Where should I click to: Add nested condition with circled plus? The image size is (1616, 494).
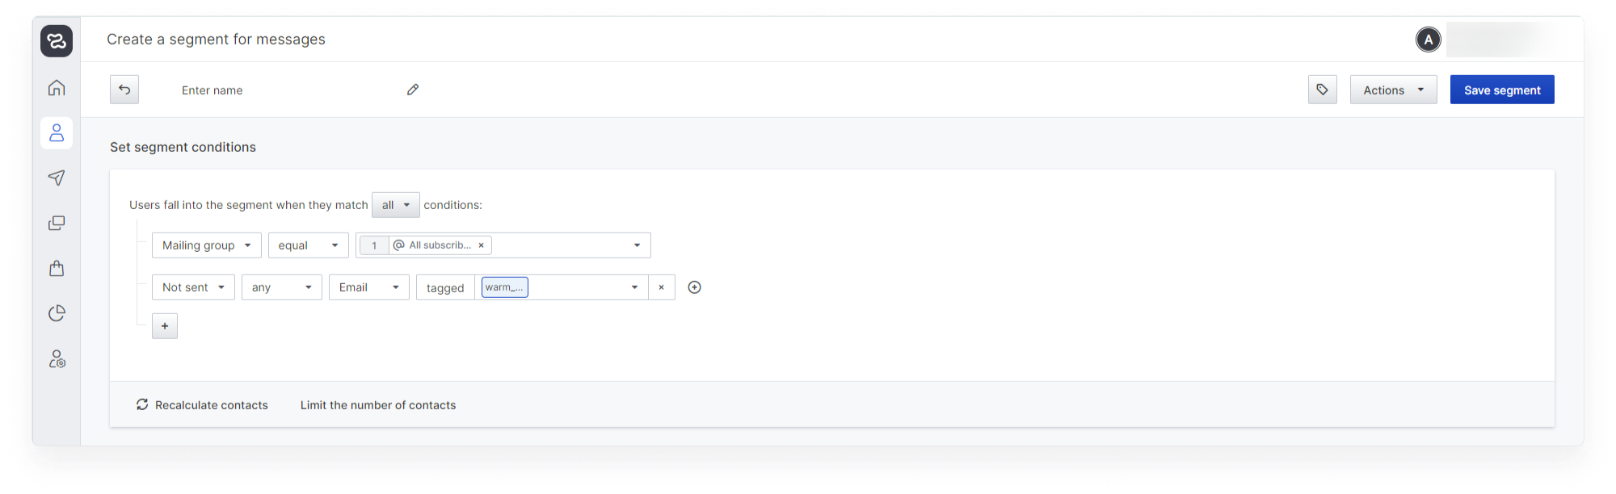694,287
